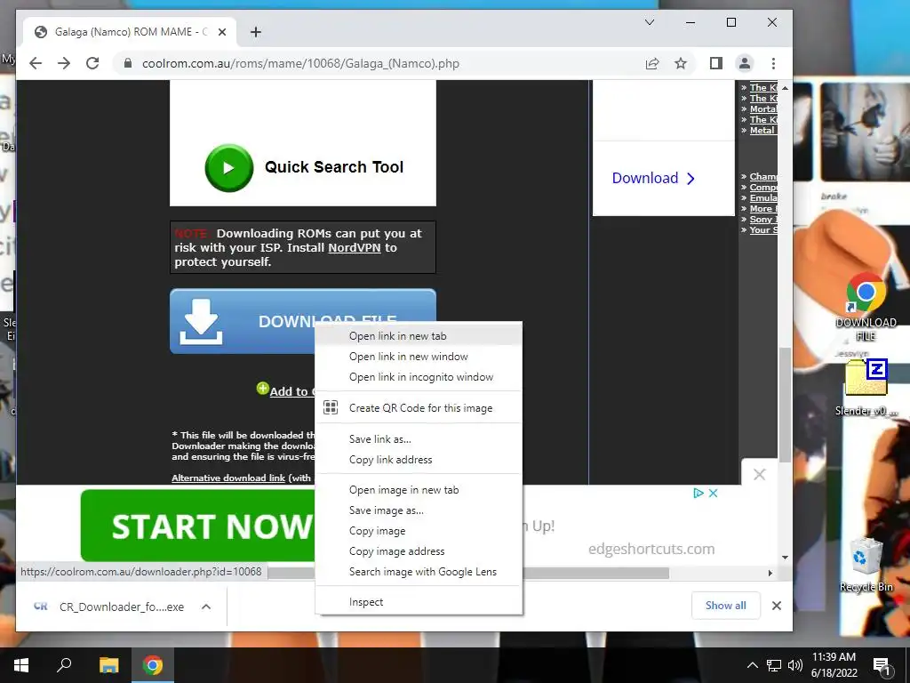Click the horizontal scrollbar right arrow
This screenshot has height=683, width=910.
click(x=770, y=573)
